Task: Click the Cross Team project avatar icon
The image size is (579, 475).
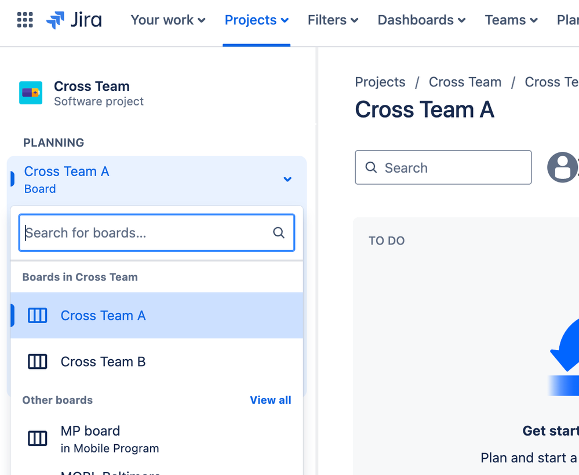Action: [31, 93]
